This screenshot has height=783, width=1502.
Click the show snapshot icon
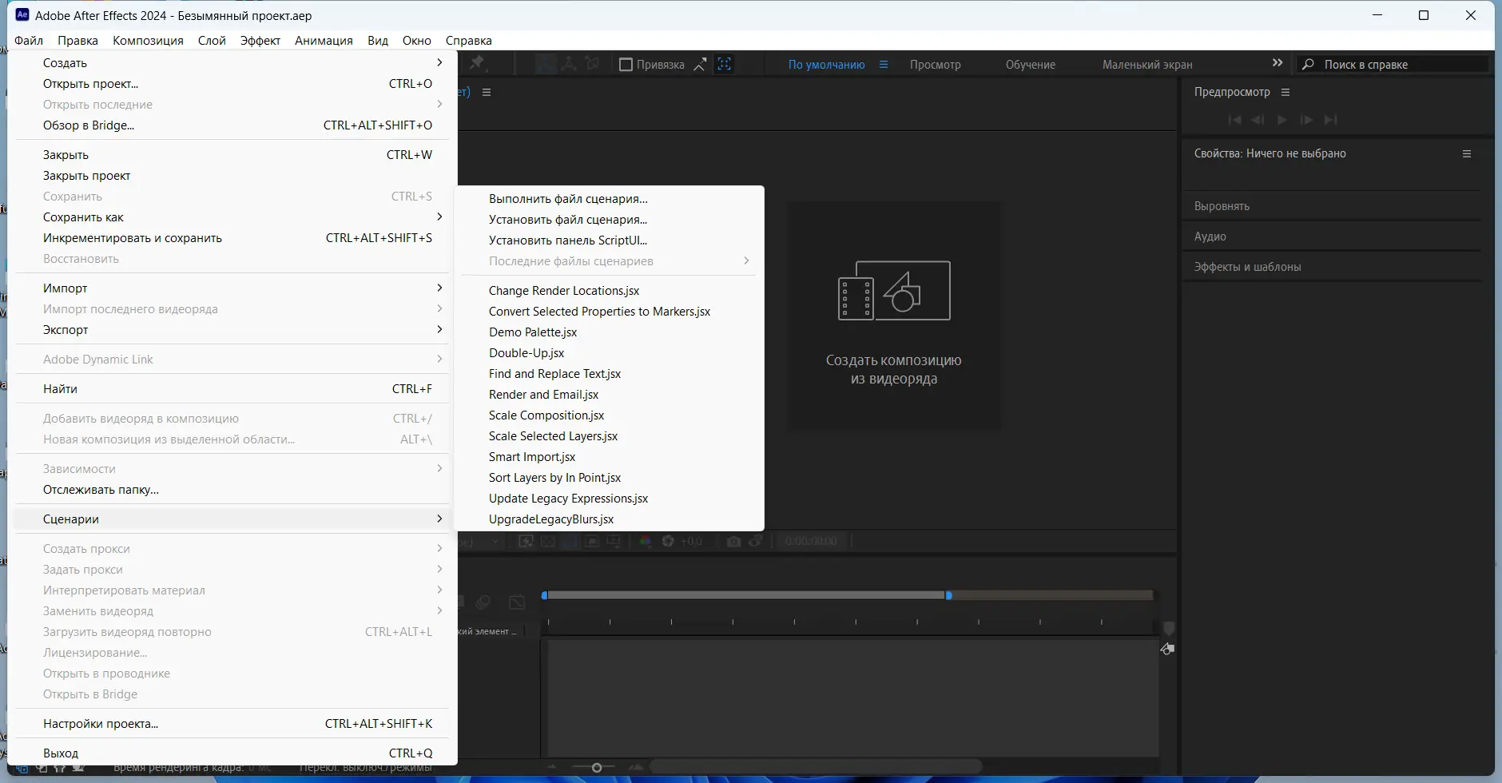[756, 542]
